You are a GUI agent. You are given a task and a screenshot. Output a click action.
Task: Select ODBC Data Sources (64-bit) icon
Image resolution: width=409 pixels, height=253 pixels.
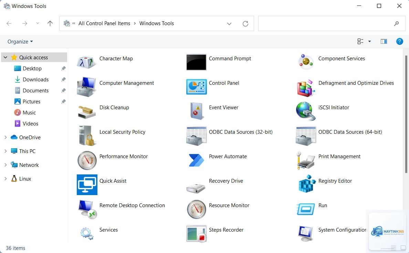306,136
